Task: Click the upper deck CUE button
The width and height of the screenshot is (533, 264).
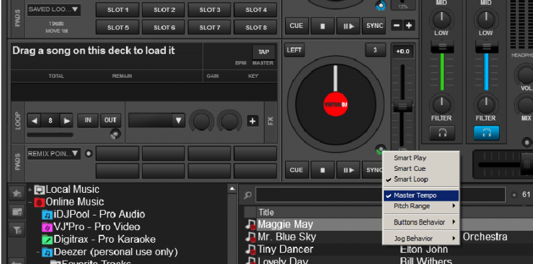Action: point(296,26)
